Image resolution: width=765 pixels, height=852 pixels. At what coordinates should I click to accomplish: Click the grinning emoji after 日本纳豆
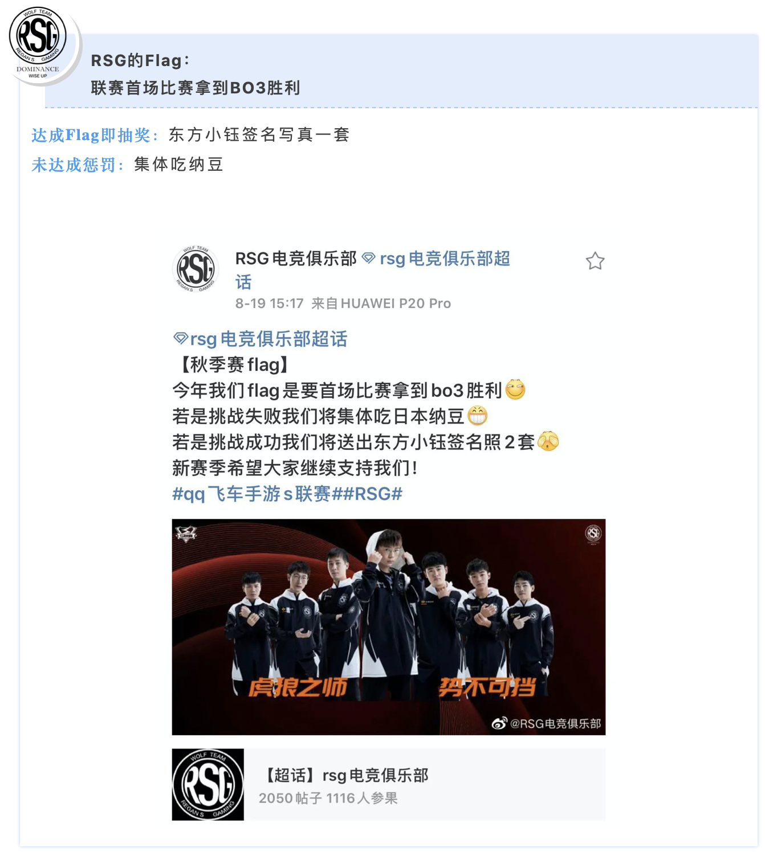(478, 416)
